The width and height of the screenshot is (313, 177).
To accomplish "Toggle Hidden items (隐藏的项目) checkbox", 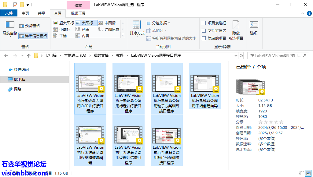I will point(204,38).
